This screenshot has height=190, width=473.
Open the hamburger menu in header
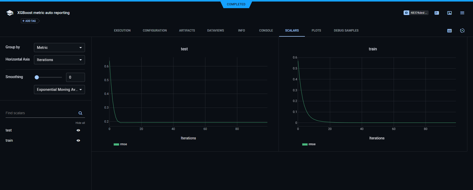[462, 13]
